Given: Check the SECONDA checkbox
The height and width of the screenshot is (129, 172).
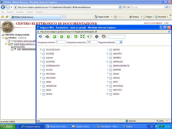Looking at the screenshot, I should pos(44,74).
